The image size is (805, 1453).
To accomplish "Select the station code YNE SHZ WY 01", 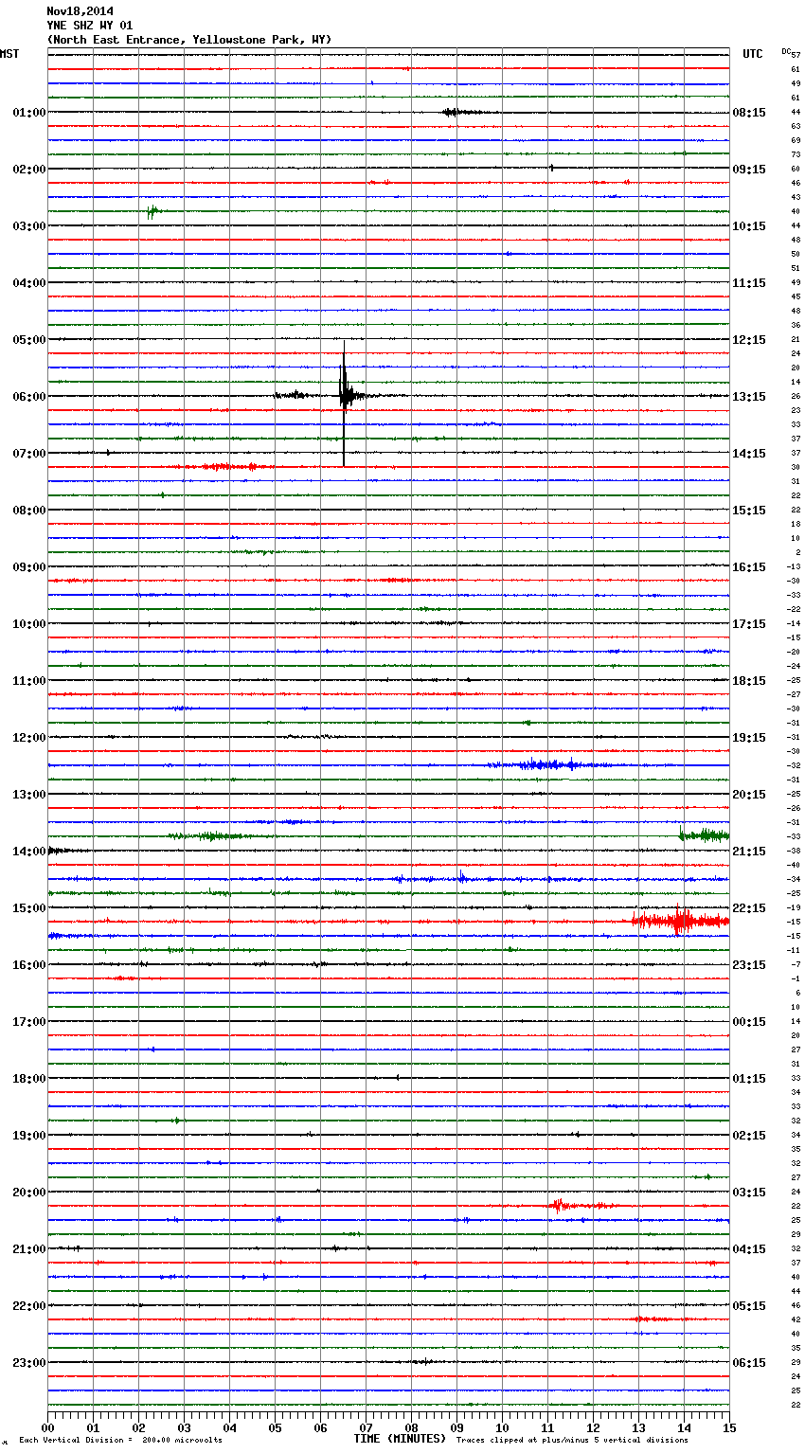I will (90, 26).
